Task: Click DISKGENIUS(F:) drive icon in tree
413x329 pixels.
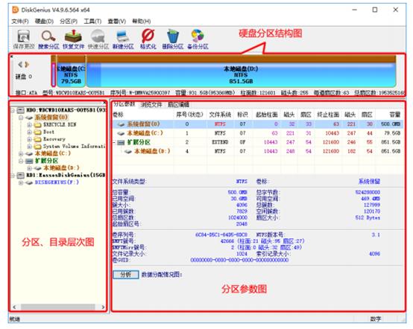Action: (29, 182)
